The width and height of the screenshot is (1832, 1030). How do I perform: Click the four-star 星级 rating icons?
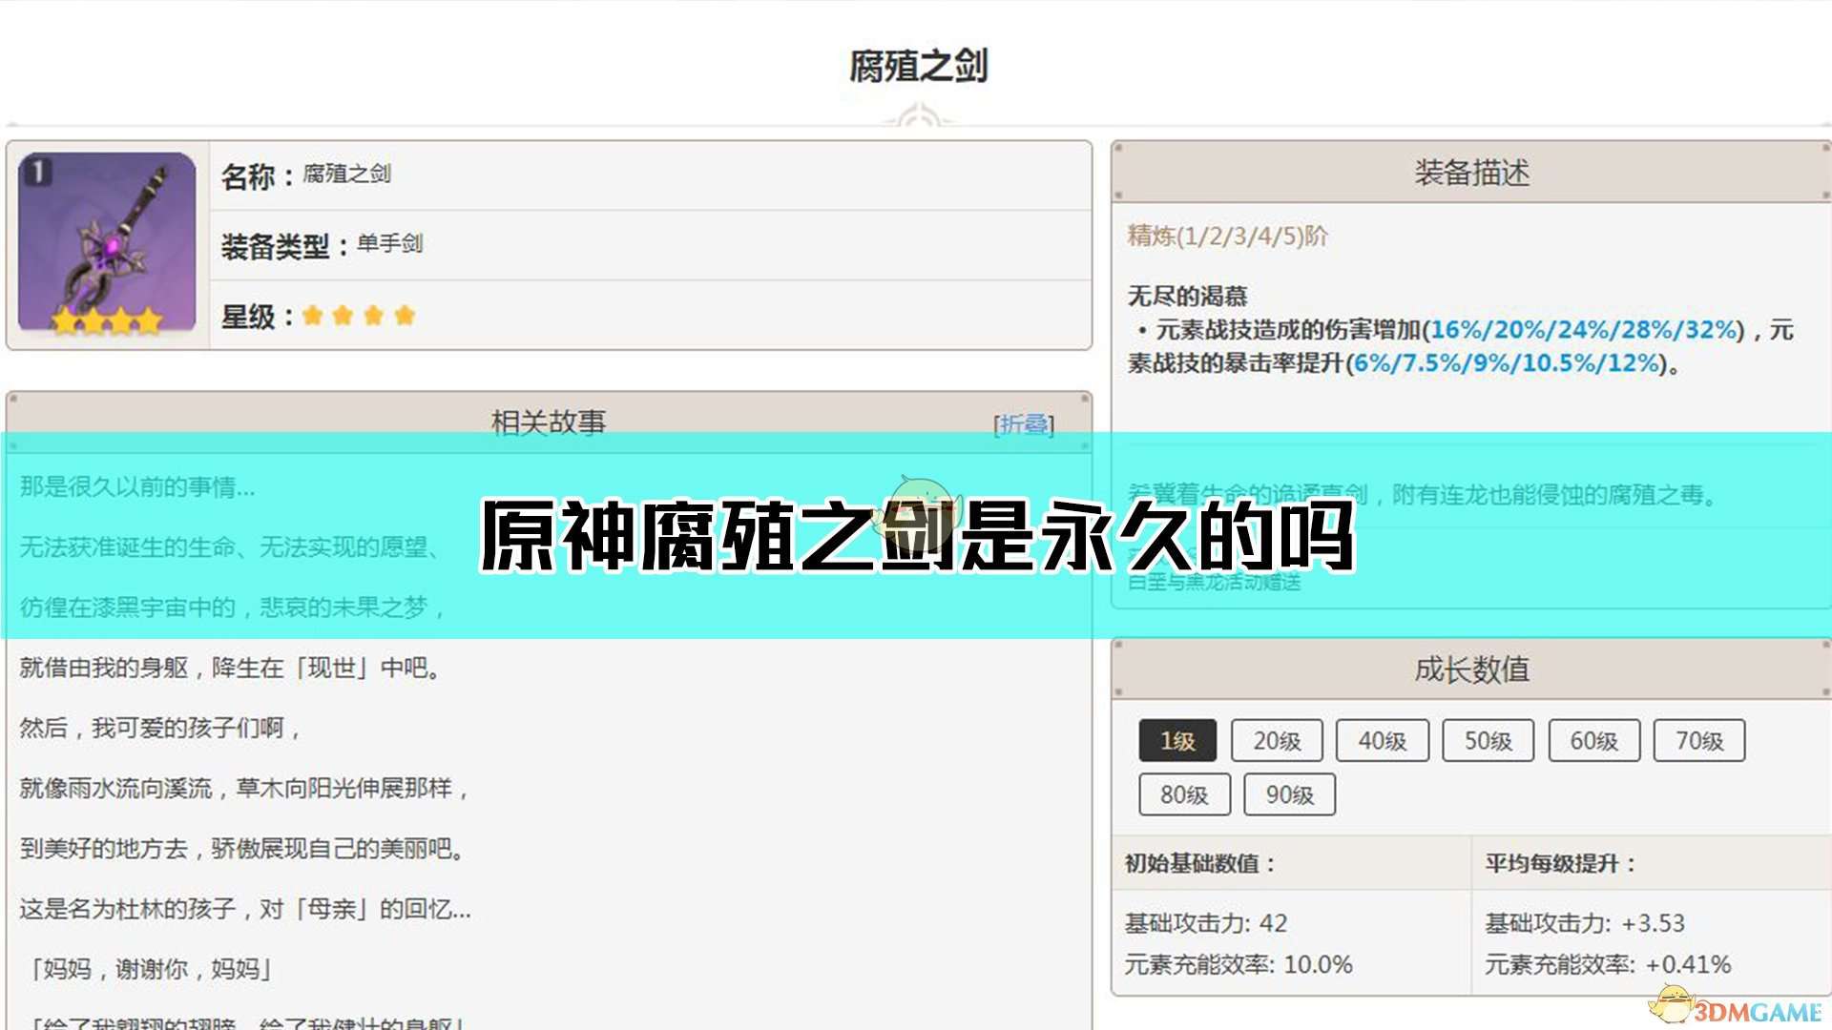click(359, 316)
